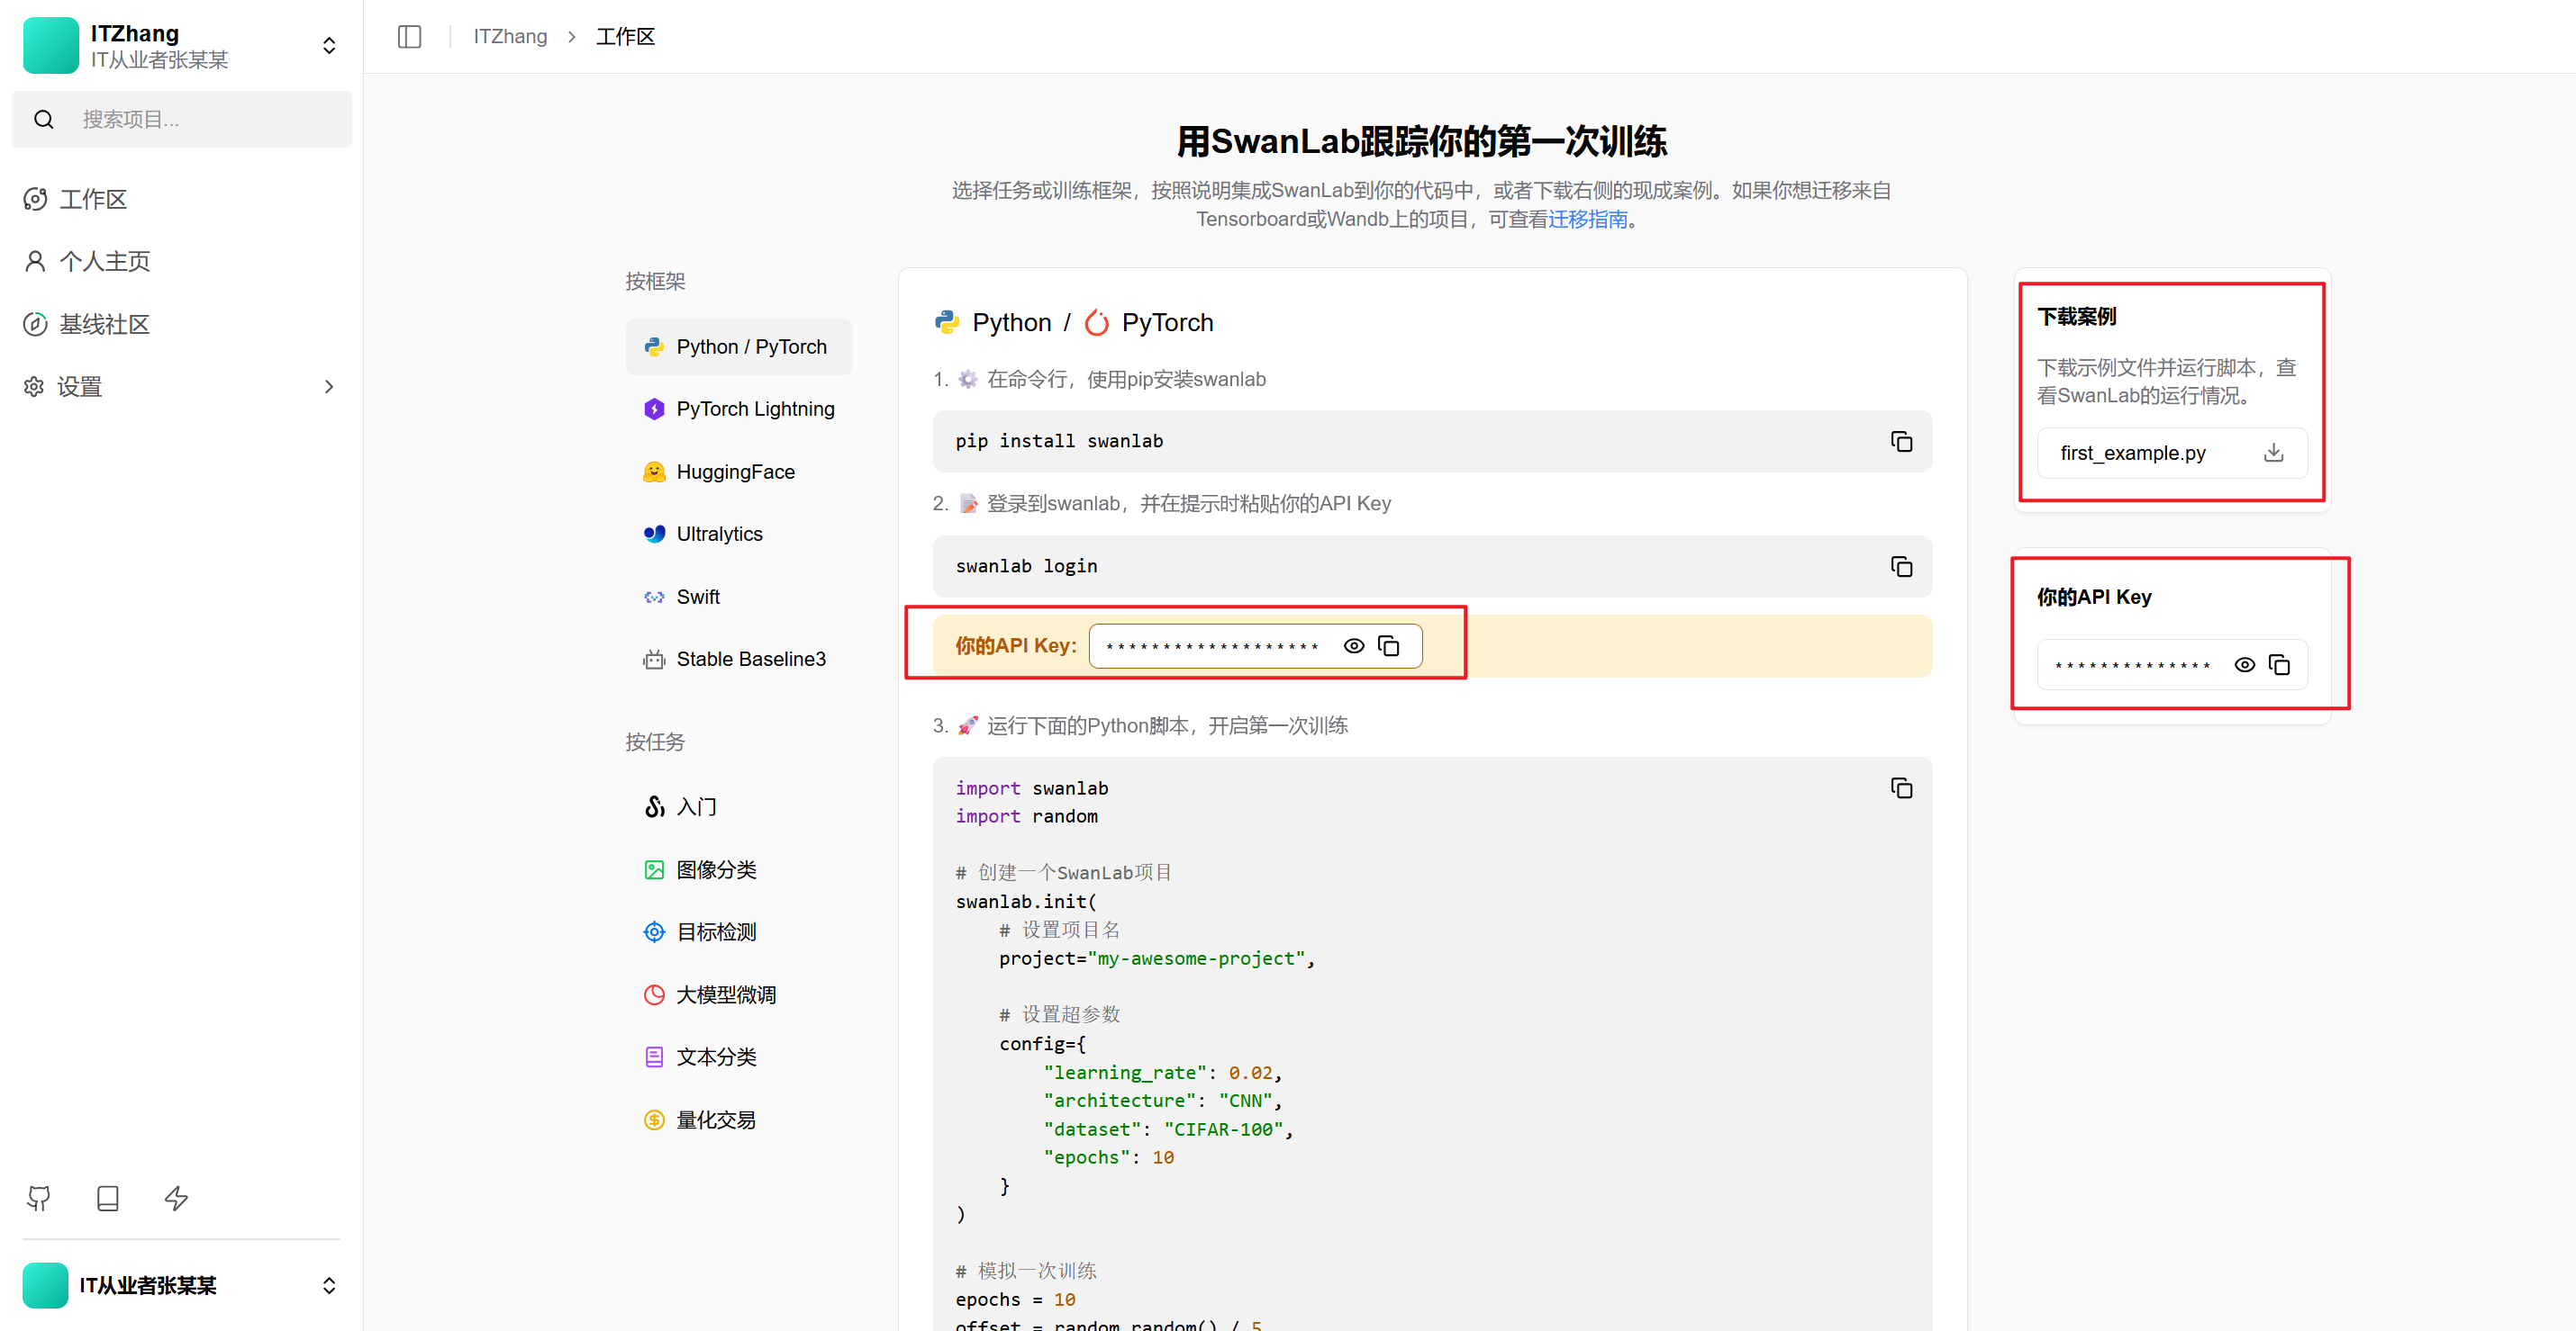Reveal API Key in right card

2245,664
